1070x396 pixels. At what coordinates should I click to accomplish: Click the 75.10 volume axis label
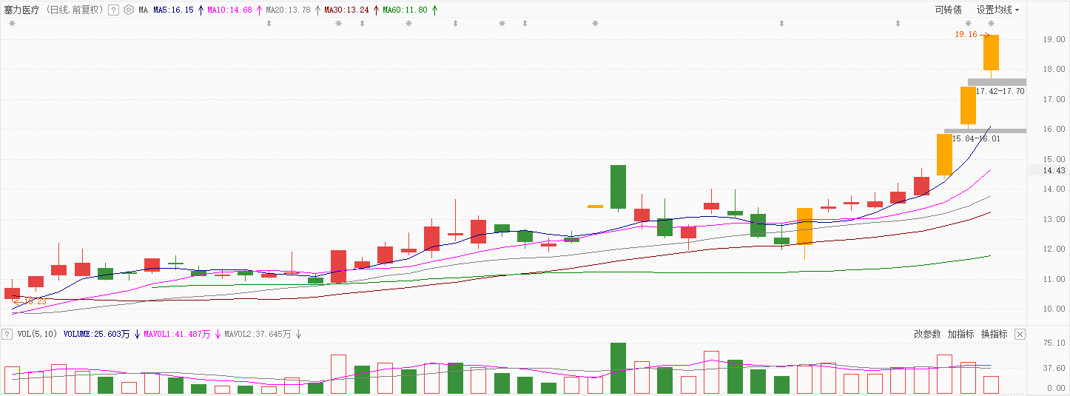[x=1054, y=343]
